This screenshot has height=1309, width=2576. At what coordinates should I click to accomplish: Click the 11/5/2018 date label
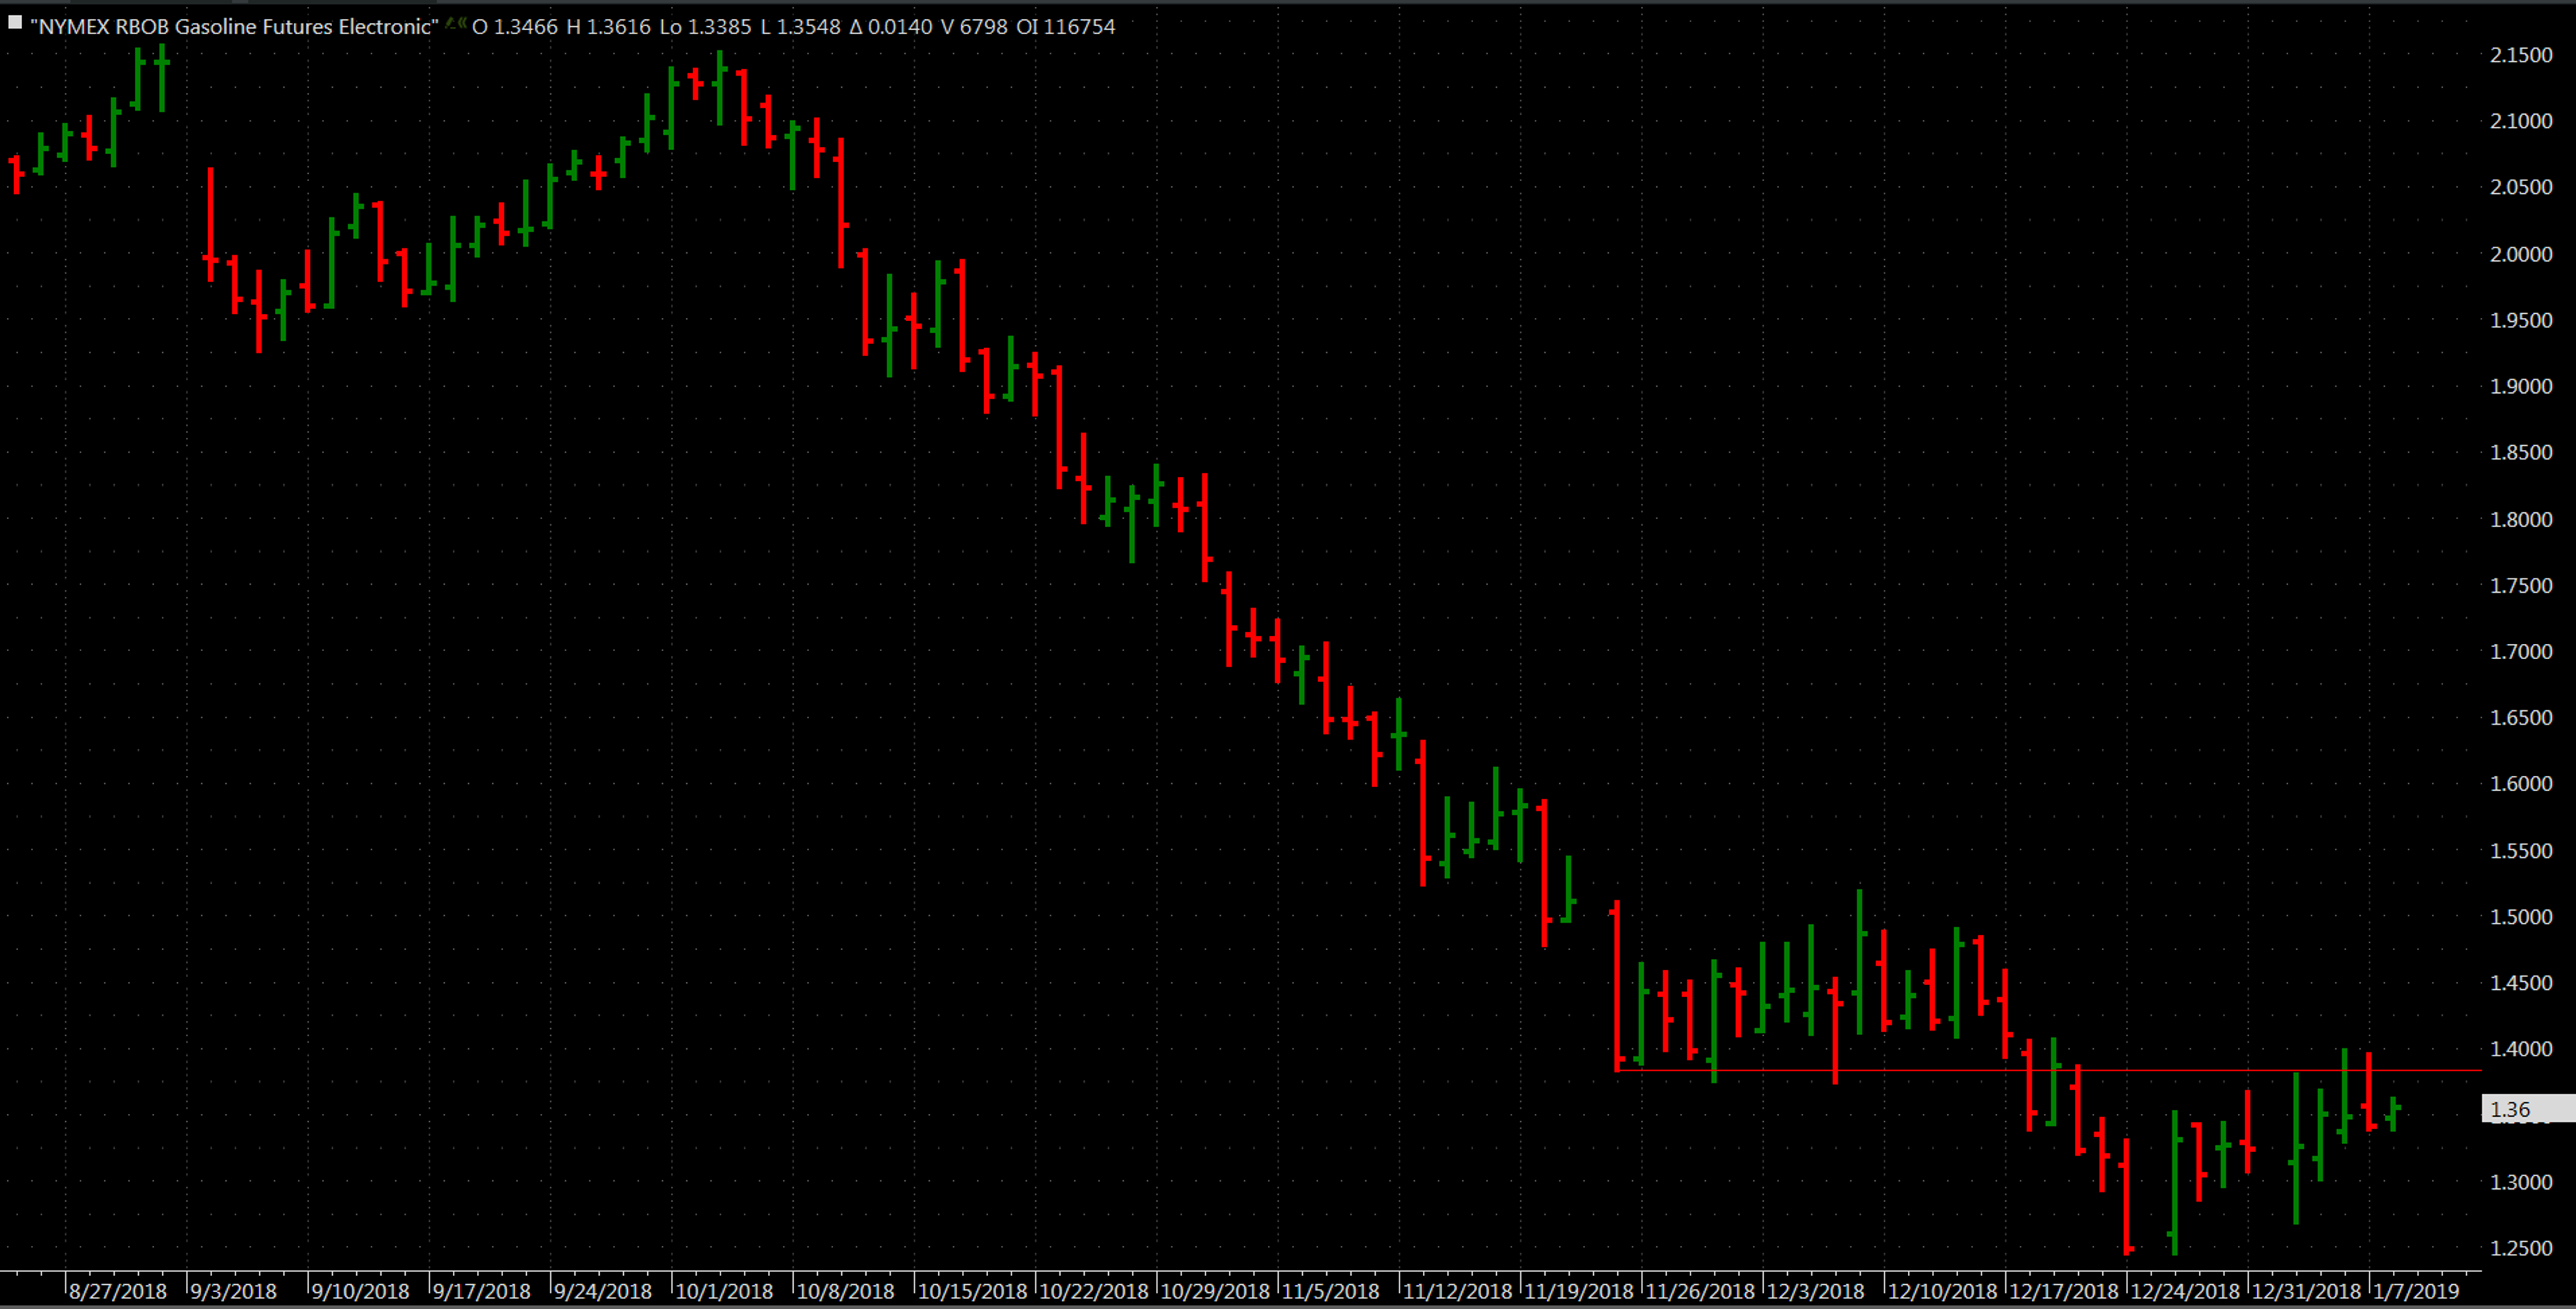pos(1330,1291)
